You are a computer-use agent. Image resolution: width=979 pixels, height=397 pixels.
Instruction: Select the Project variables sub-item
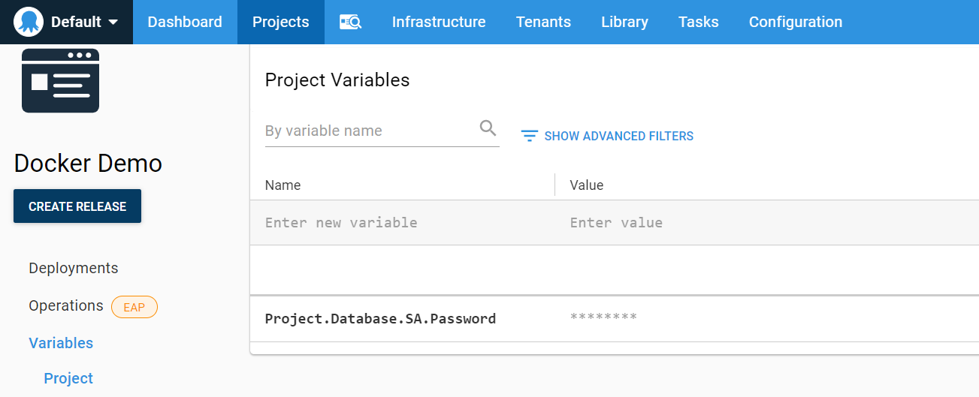pyautogui.click(x=68, y=378)
